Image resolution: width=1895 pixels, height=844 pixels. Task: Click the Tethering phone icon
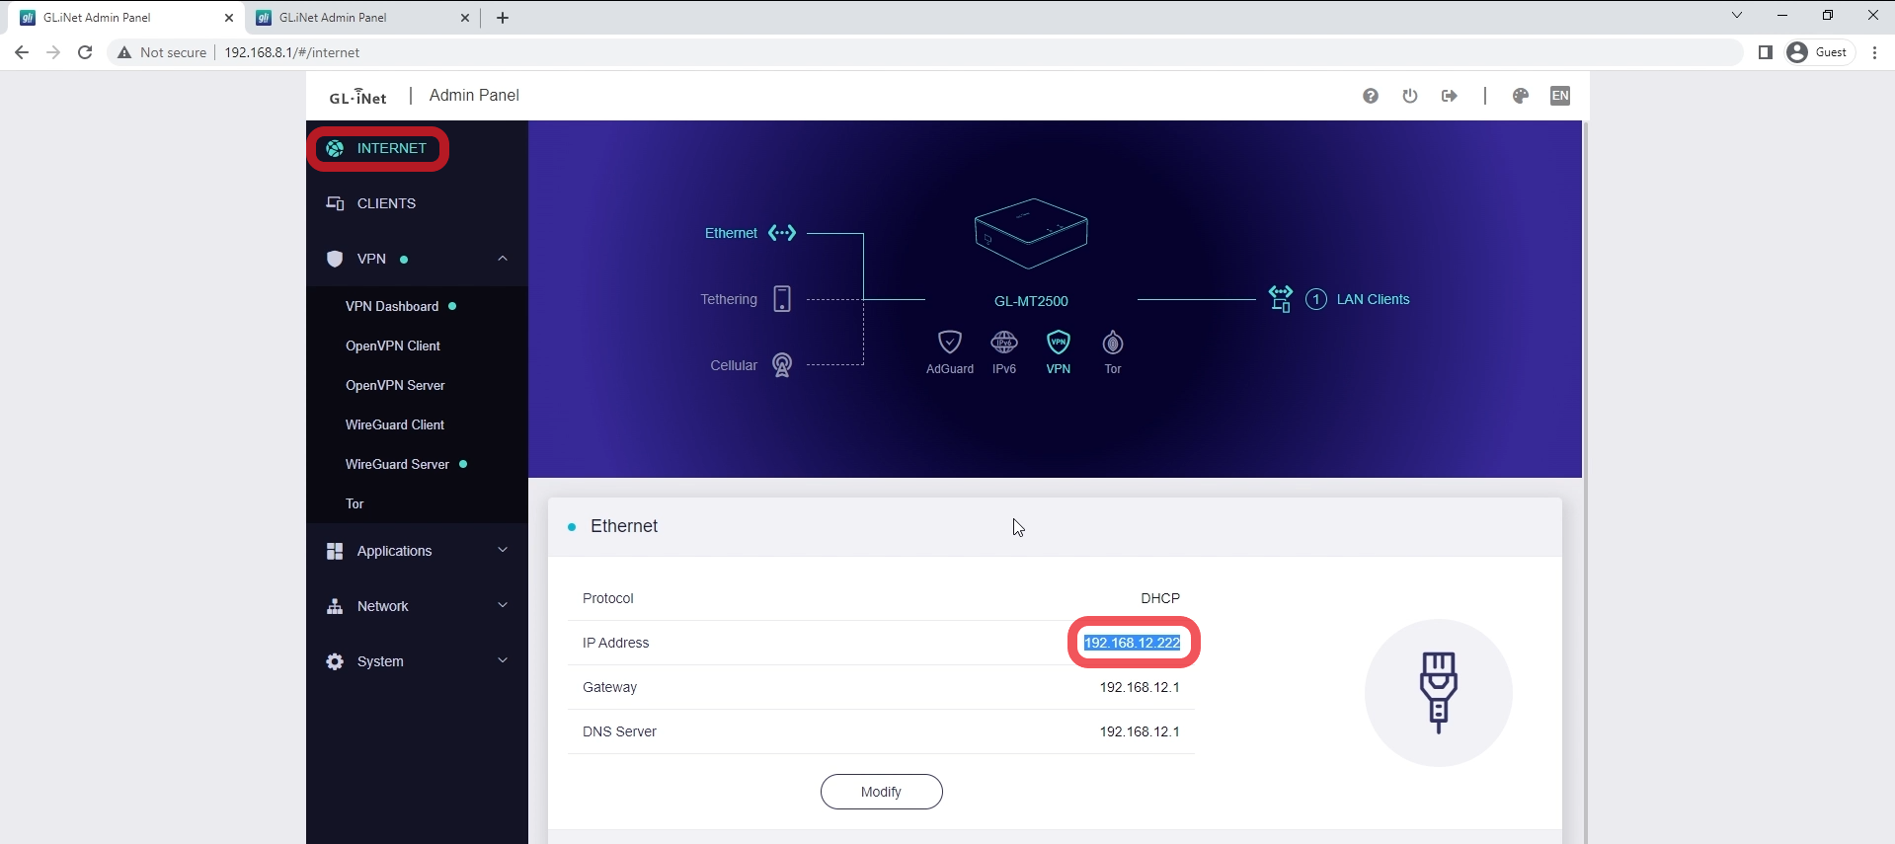[x=782, y=299]
